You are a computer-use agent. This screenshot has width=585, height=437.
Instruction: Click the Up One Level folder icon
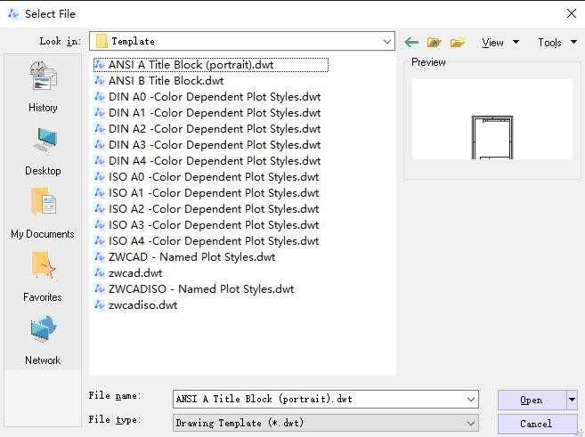[435, 42]
